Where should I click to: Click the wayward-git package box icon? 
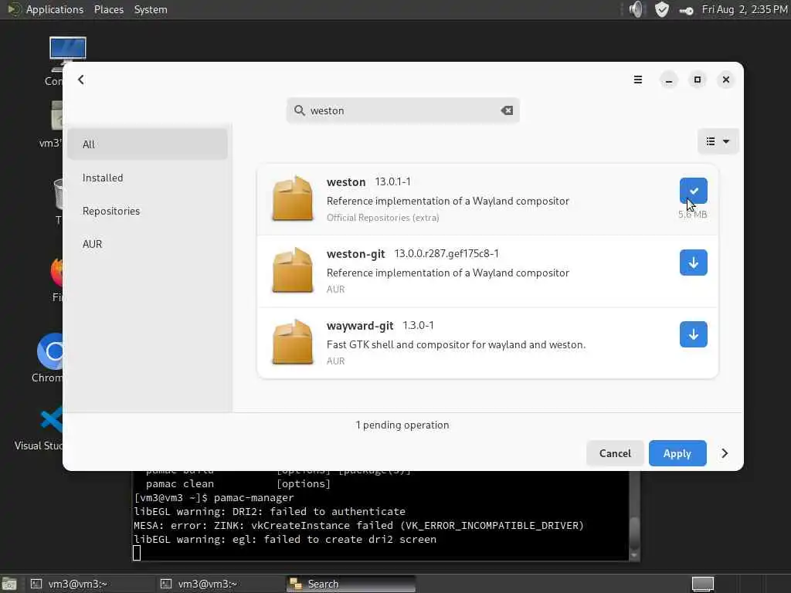click(x=293, y=342)
